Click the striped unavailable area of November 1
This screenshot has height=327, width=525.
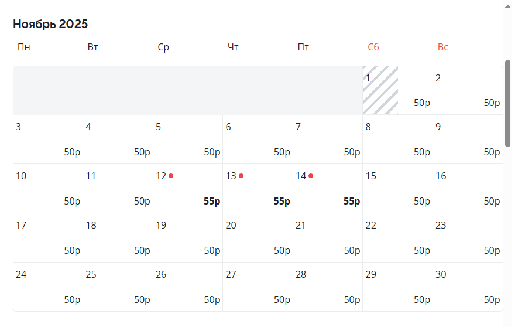click(380, 90)
